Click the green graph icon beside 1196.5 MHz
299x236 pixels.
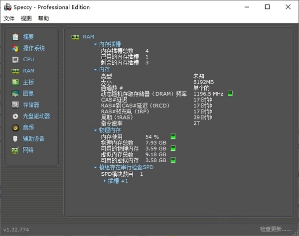point(230,94)
